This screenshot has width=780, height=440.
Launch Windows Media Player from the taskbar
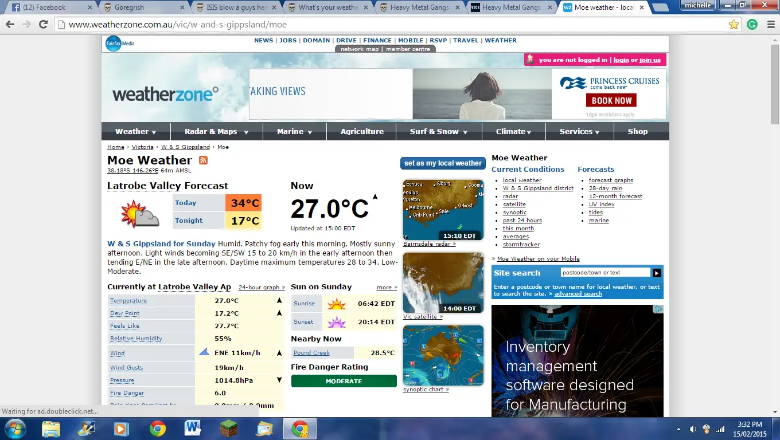click(121, 429)
